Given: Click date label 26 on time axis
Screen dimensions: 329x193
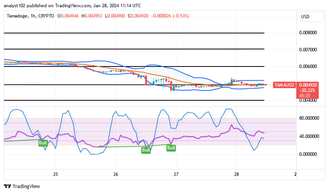Looking at the screenshot, I should coord(116,174).
